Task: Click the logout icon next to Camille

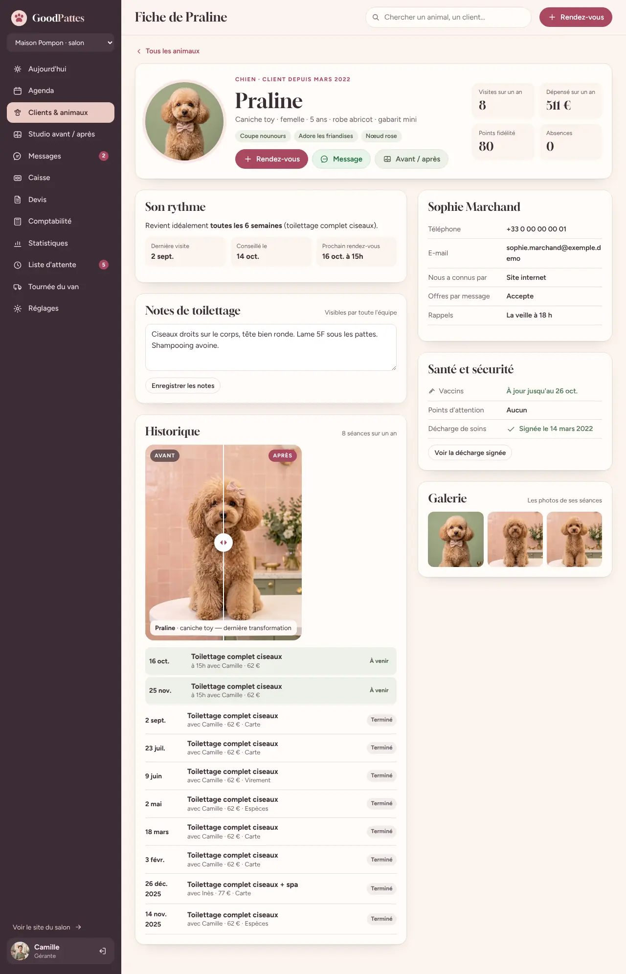Action: (x=103, y=951)
